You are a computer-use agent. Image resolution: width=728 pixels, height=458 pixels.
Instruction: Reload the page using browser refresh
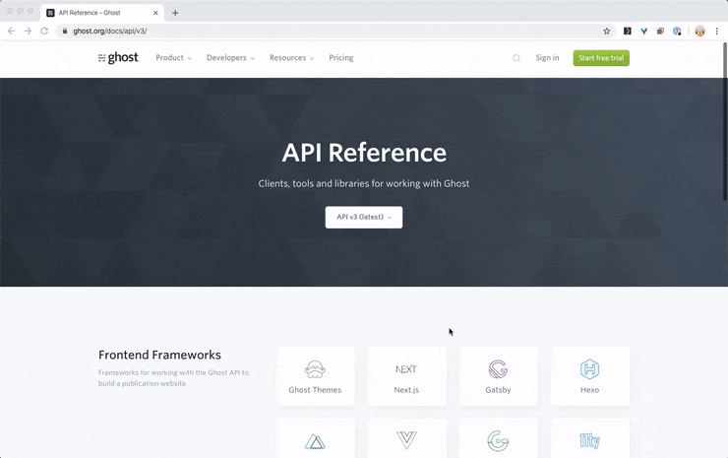click(x=44, y=31)
